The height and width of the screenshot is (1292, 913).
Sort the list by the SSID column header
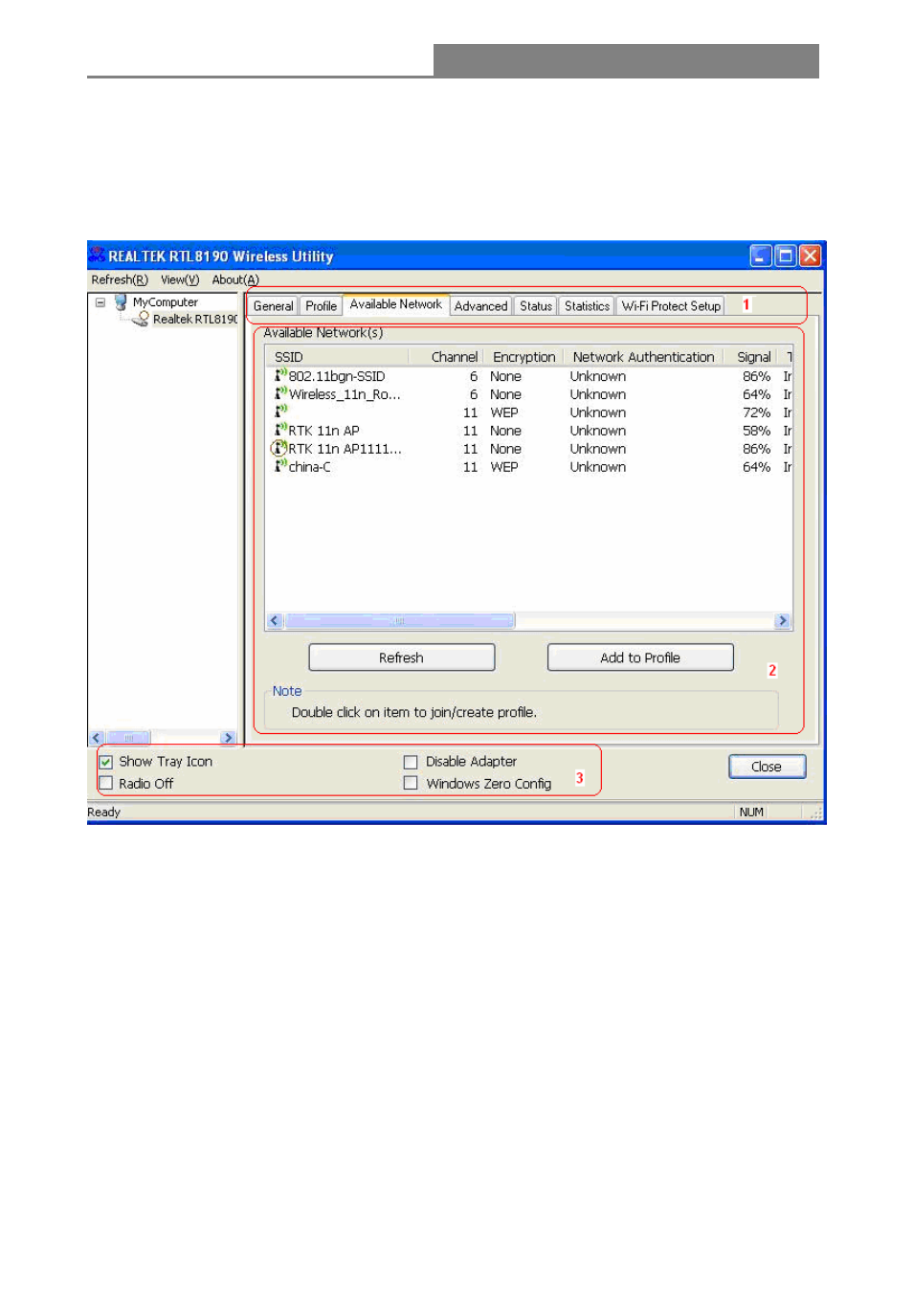point(337,357)
